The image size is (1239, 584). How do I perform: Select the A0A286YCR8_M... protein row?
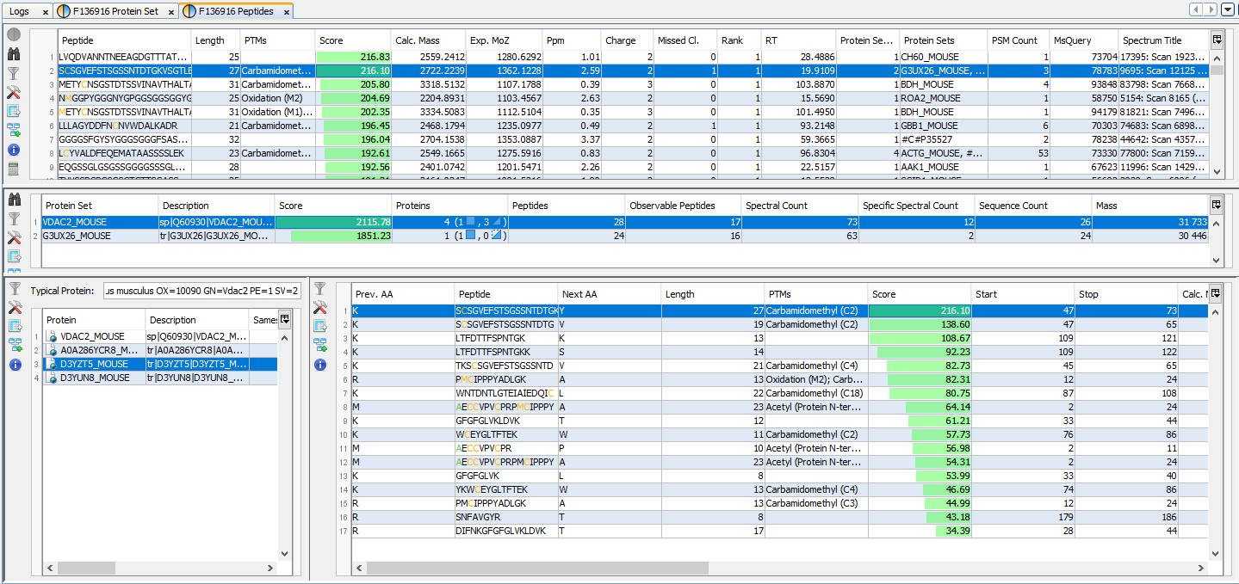(161, 350)
